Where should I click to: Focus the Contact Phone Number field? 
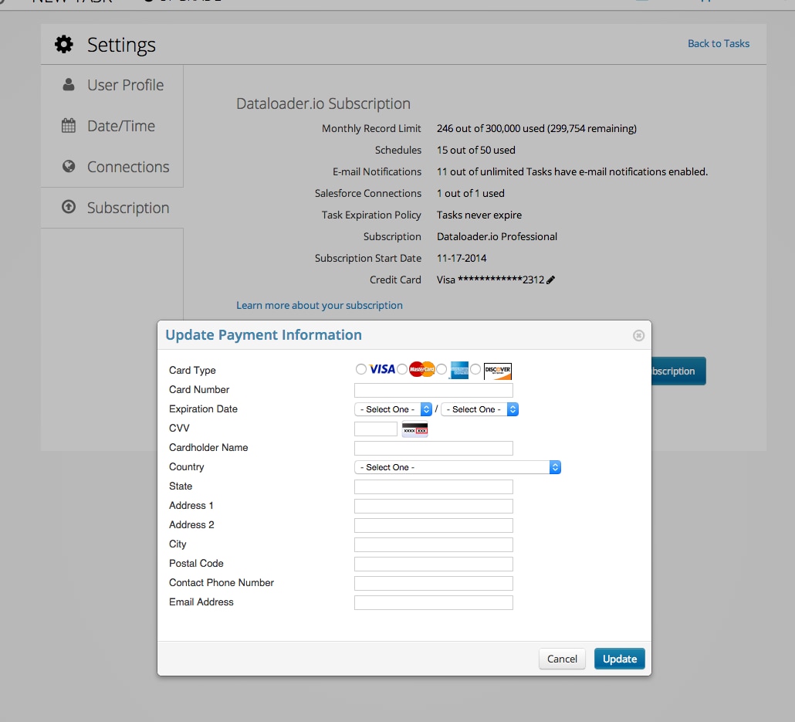point(434,583)
